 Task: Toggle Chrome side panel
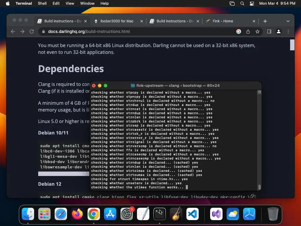(x=269, y=31)
